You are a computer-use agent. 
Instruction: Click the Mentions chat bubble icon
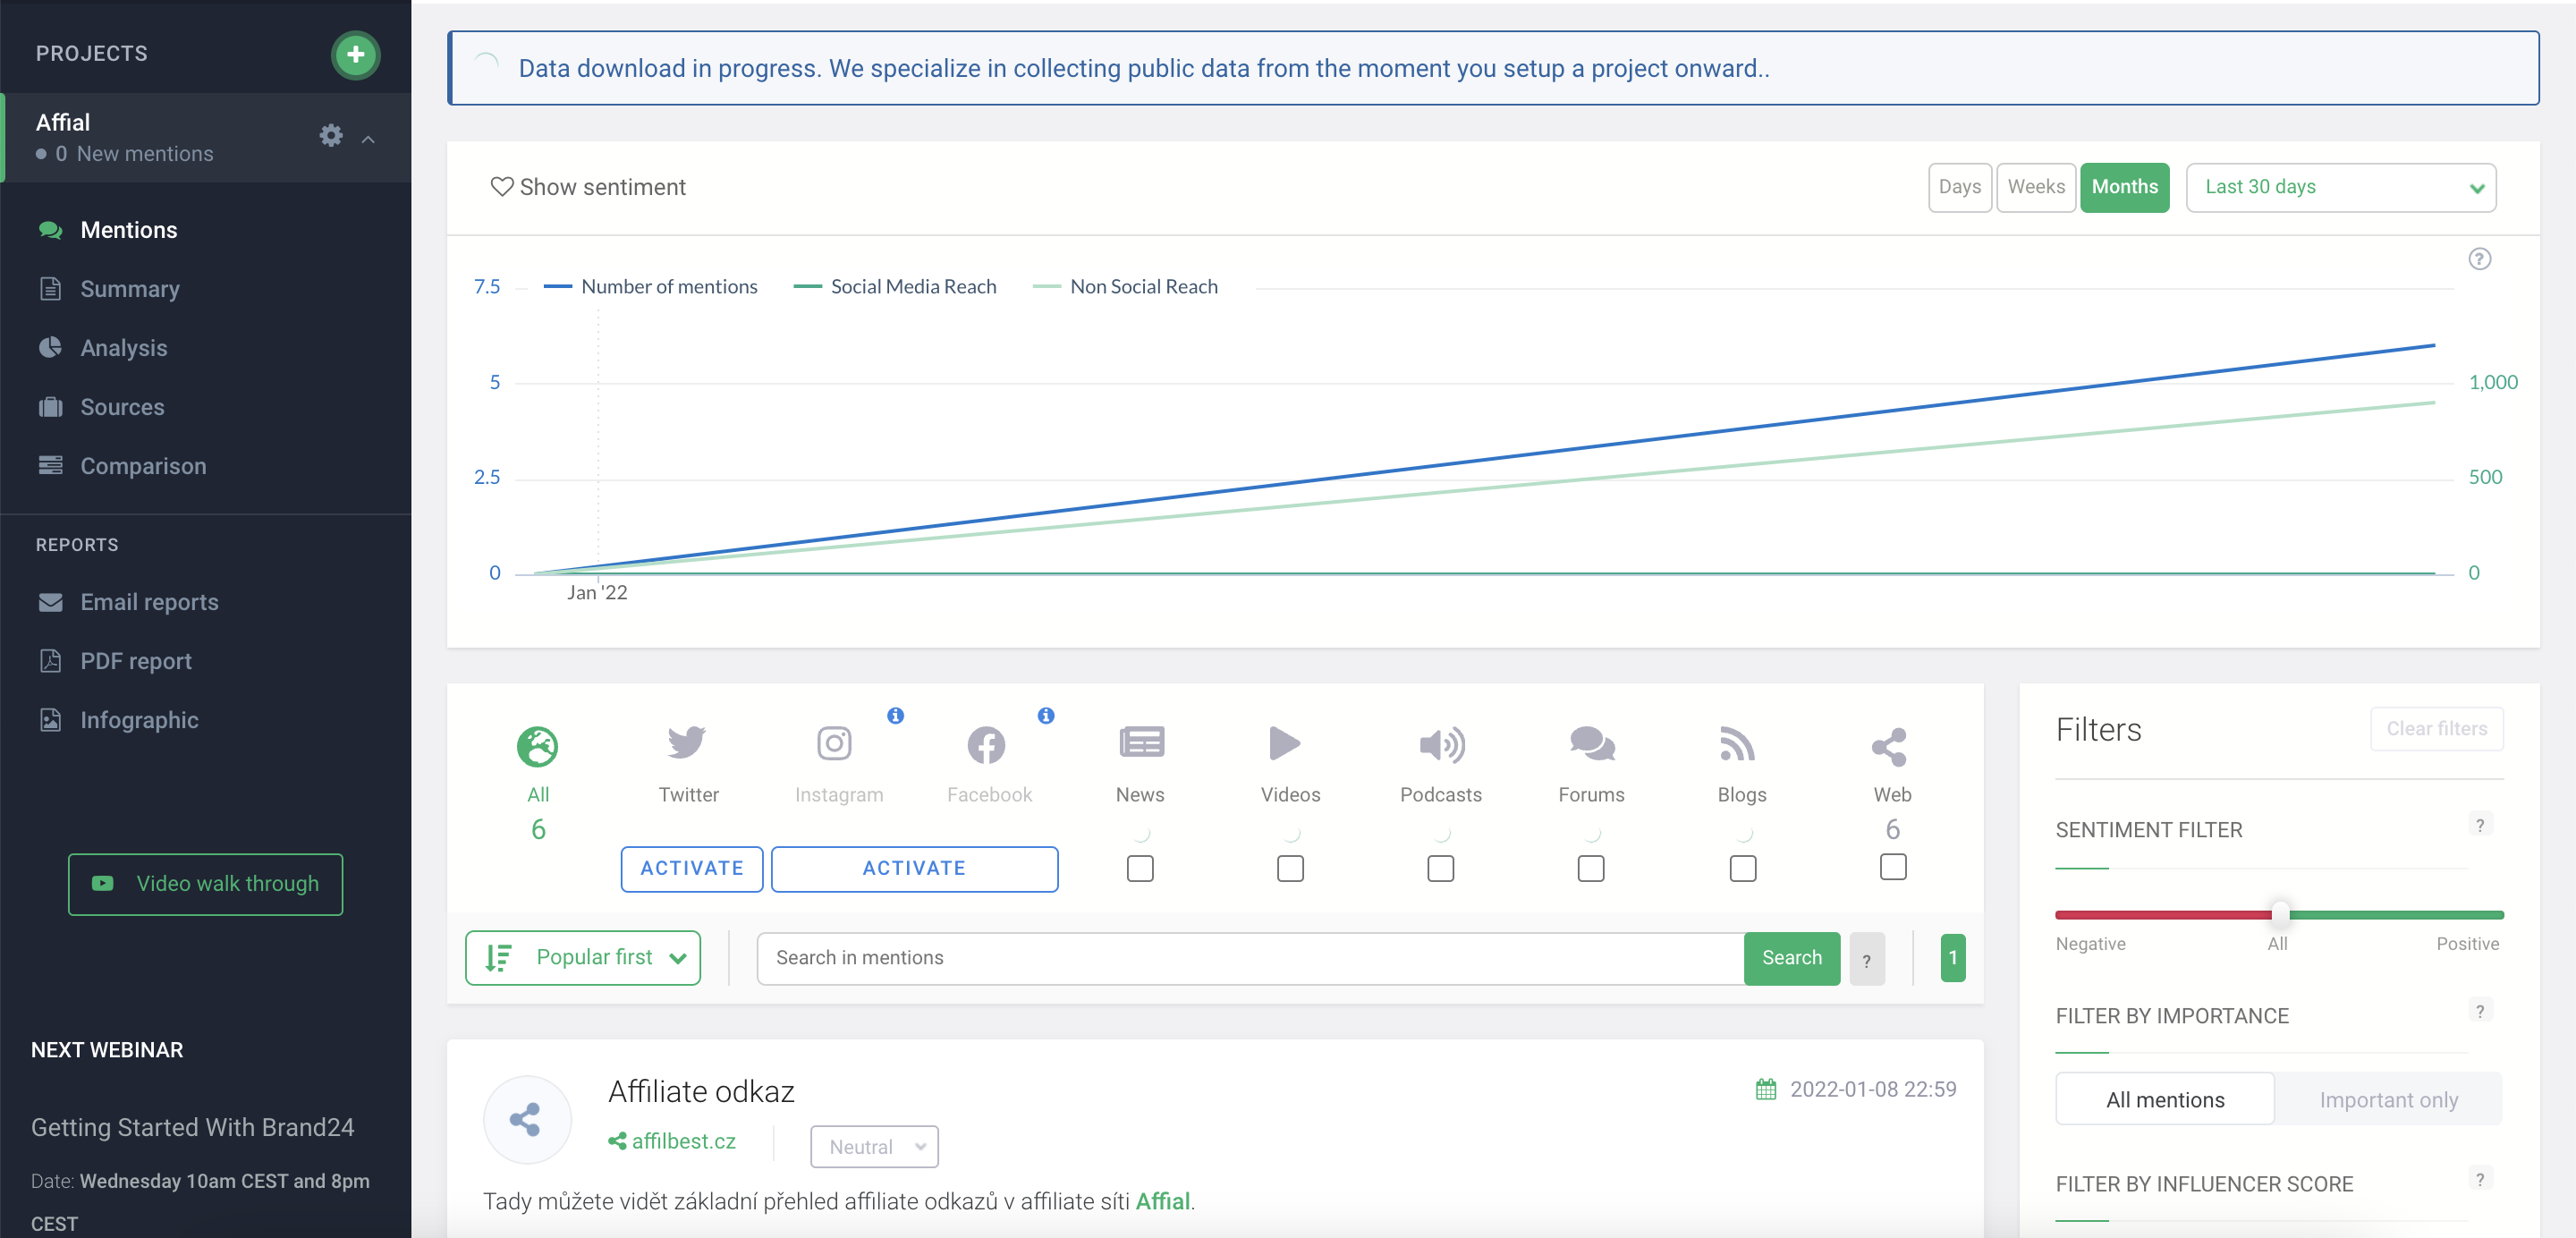pos(50,230)
